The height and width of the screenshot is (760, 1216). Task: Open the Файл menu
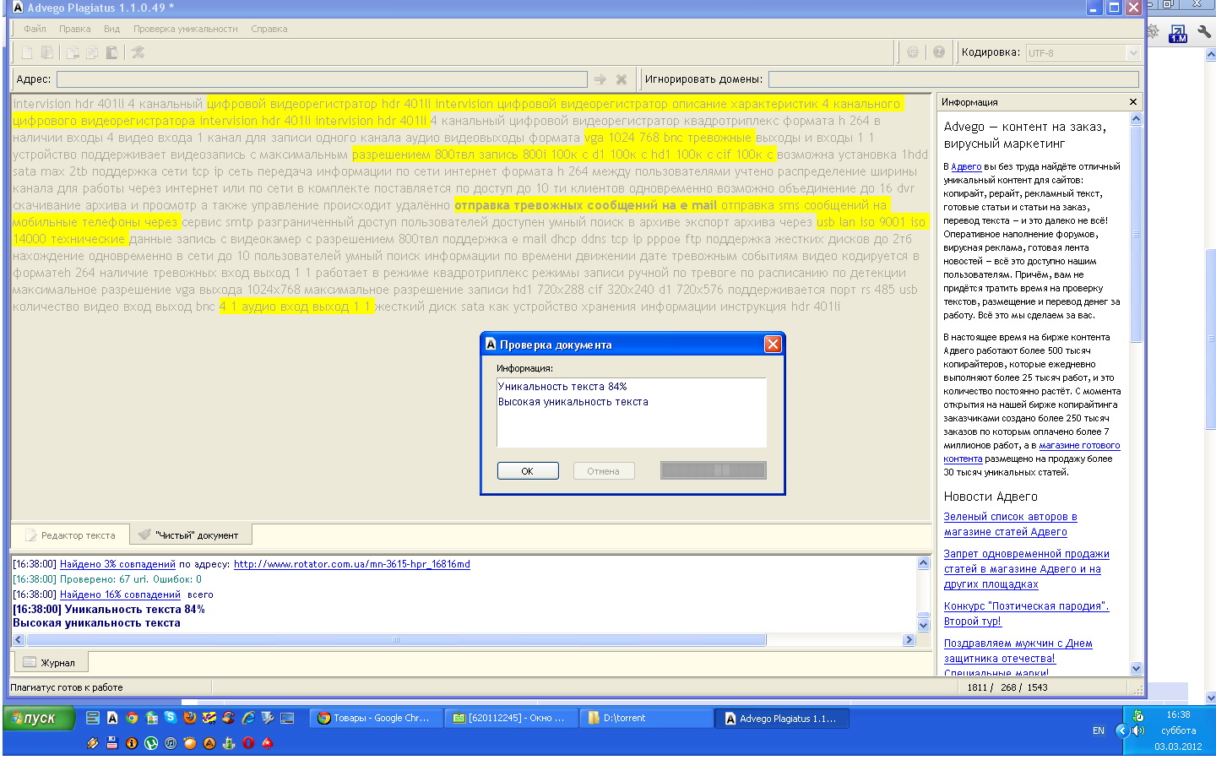click(x=35, y=29)
